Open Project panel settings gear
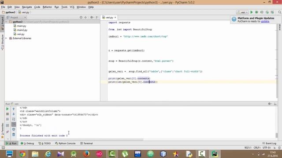 pos(92,18)
